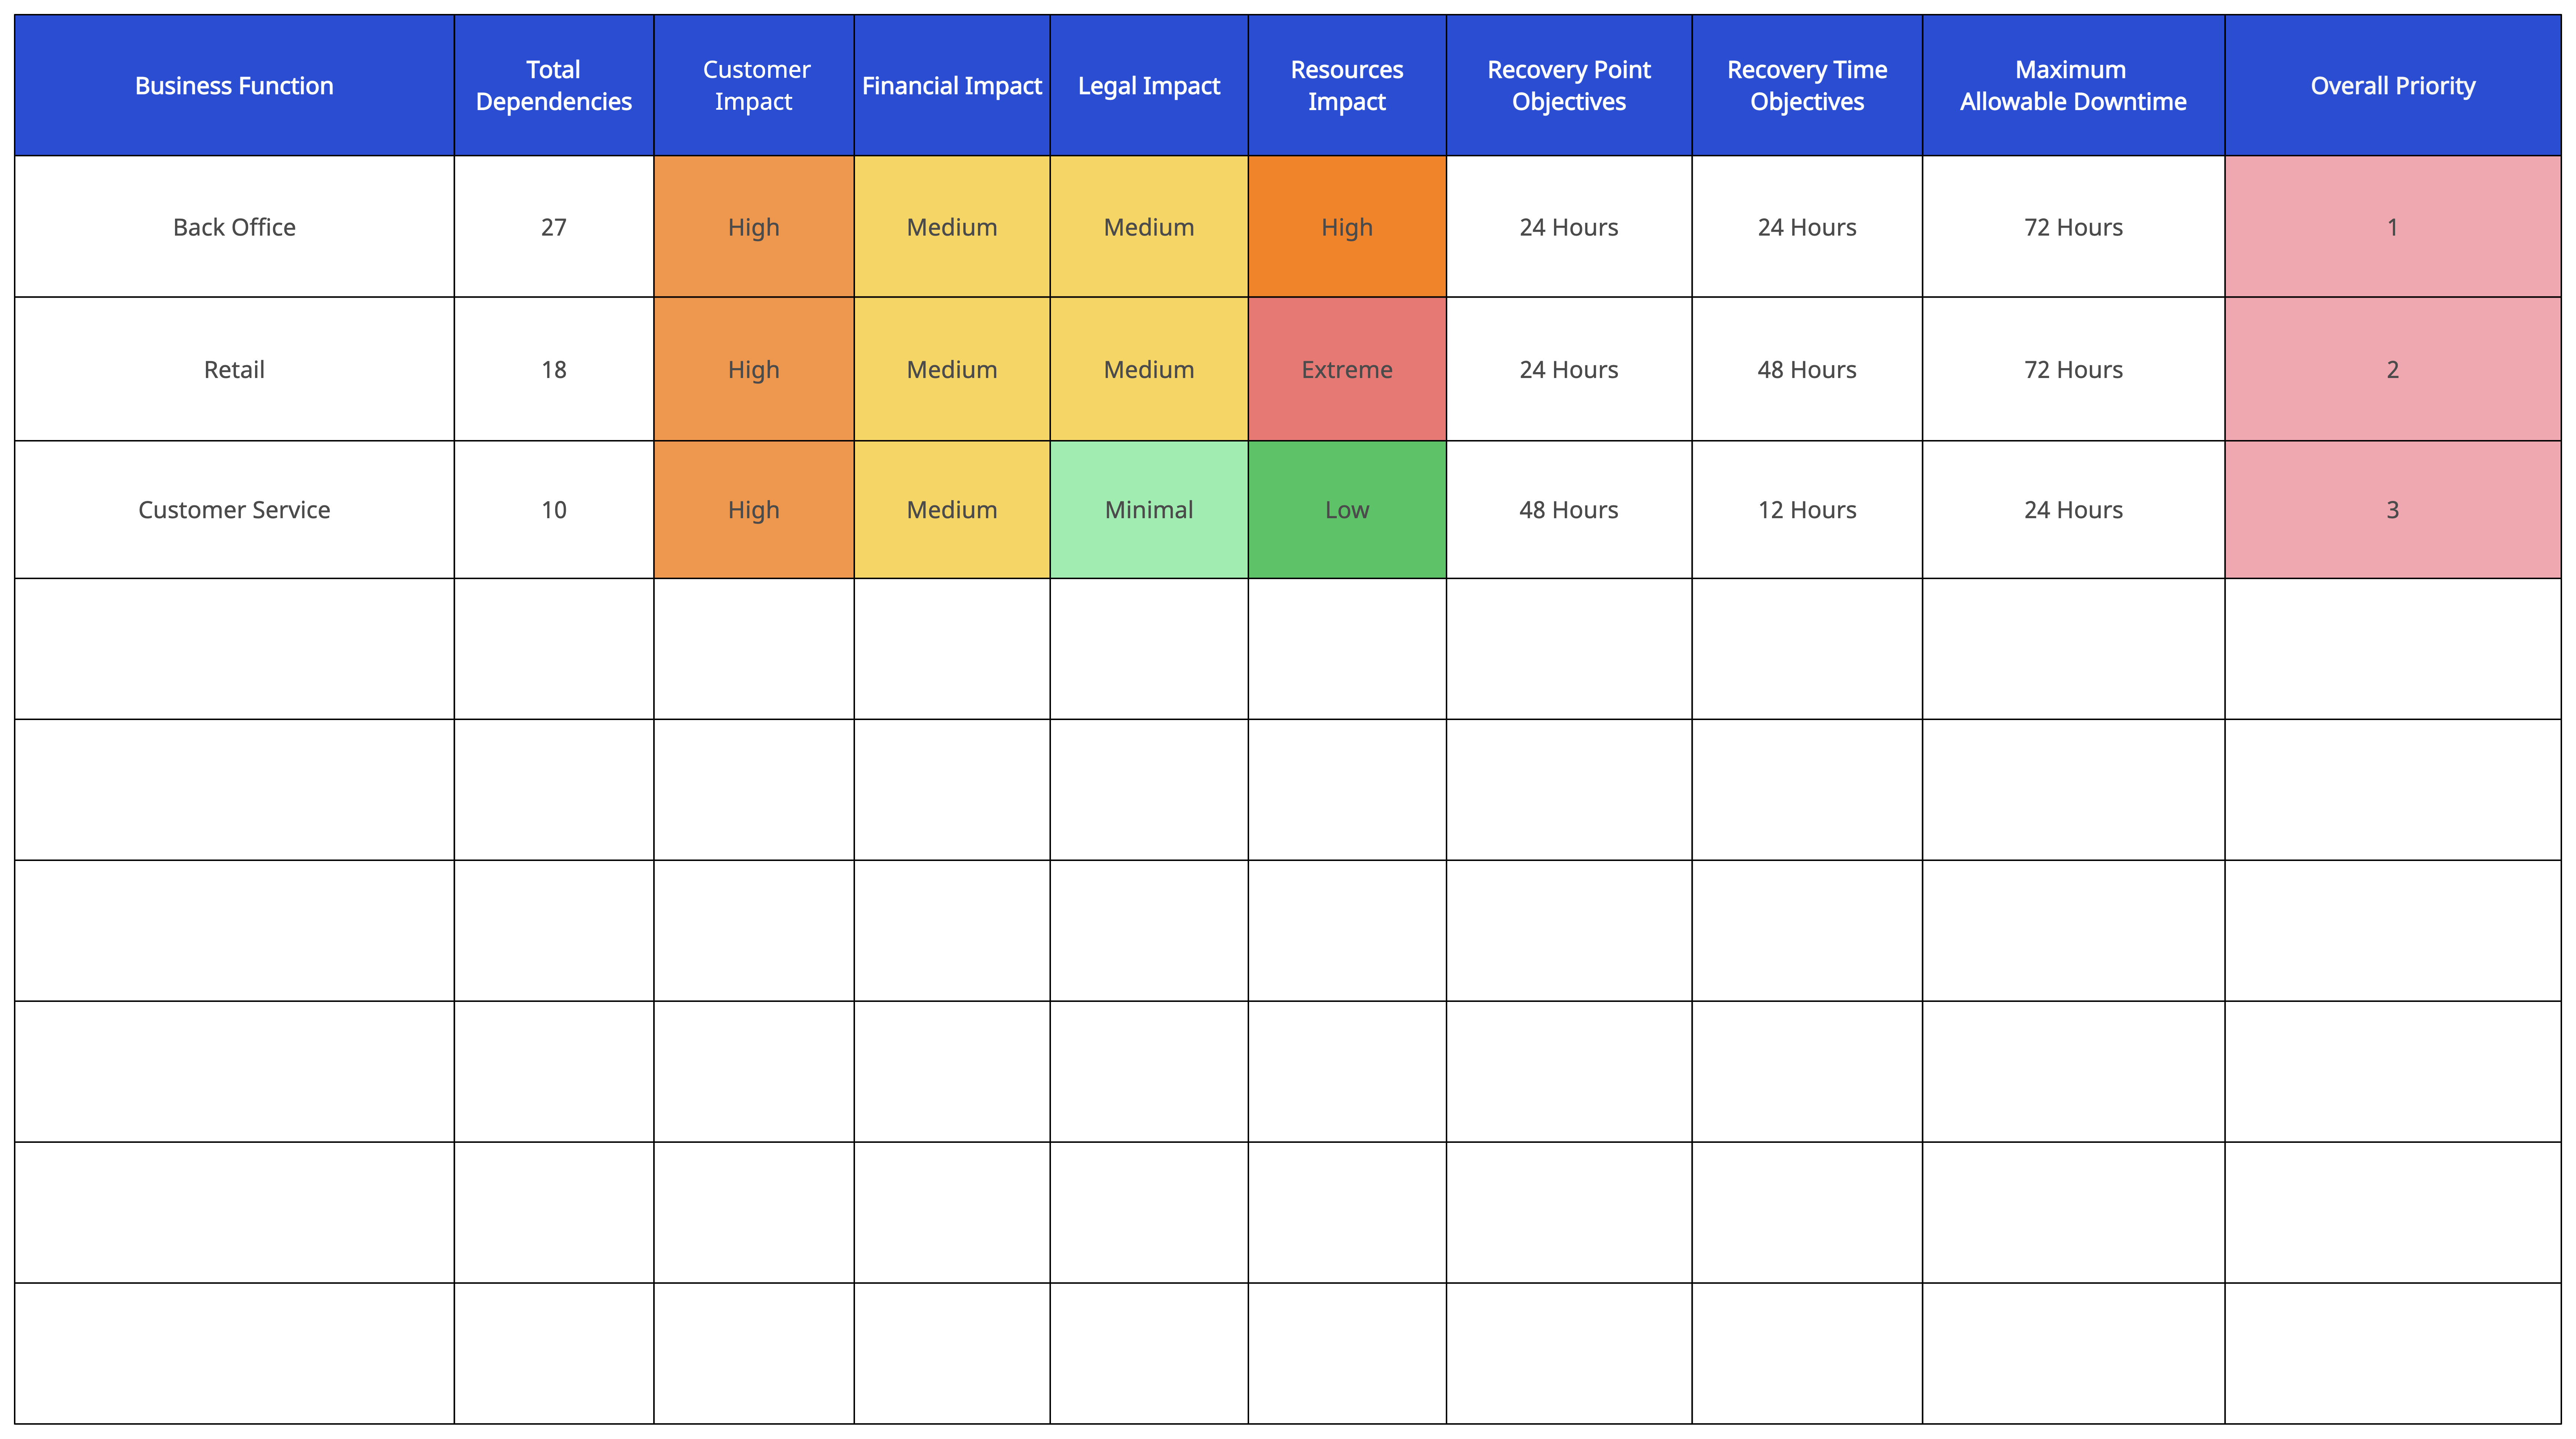2576x1439 pixels.
Task: Click the 72 Hours downtime cell for Retail
Action: (x=2074, y=368)
